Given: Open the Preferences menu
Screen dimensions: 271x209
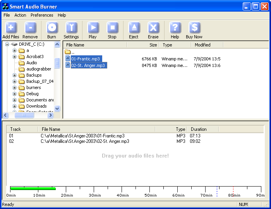Looking at the screenshot, I should [x=42, y=15].
